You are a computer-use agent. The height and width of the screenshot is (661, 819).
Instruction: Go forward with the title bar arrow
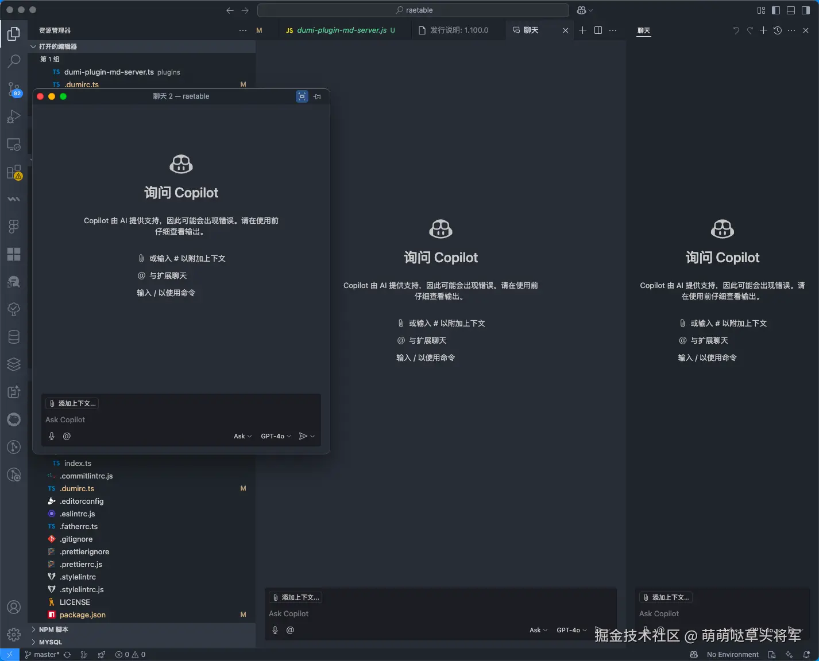point(245,10)
